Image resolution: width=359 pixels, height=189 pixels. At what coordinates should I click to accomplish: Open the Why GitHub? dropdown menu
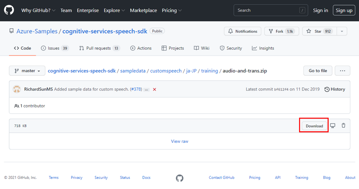coord(38,10)
